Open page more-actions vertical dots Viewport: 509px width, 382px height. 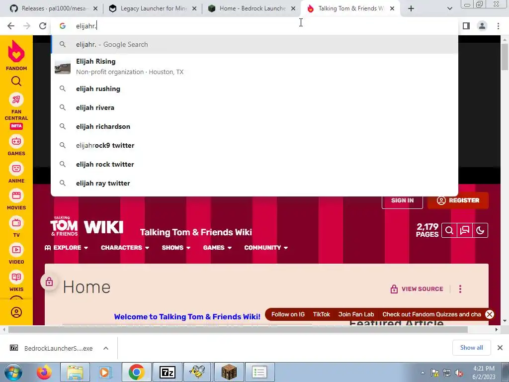pos(460,289)
